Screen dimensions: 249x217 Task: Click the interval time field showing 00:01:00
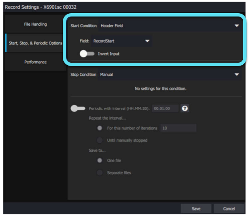tap(165, 108)
